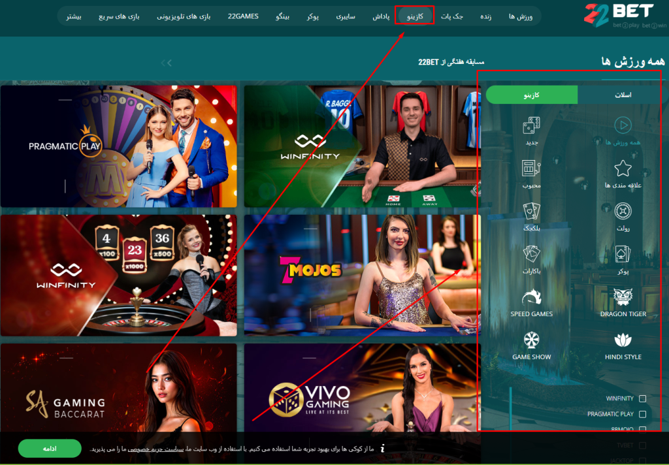Click the double chevron arrows beside weekly contest

point(167,63)
